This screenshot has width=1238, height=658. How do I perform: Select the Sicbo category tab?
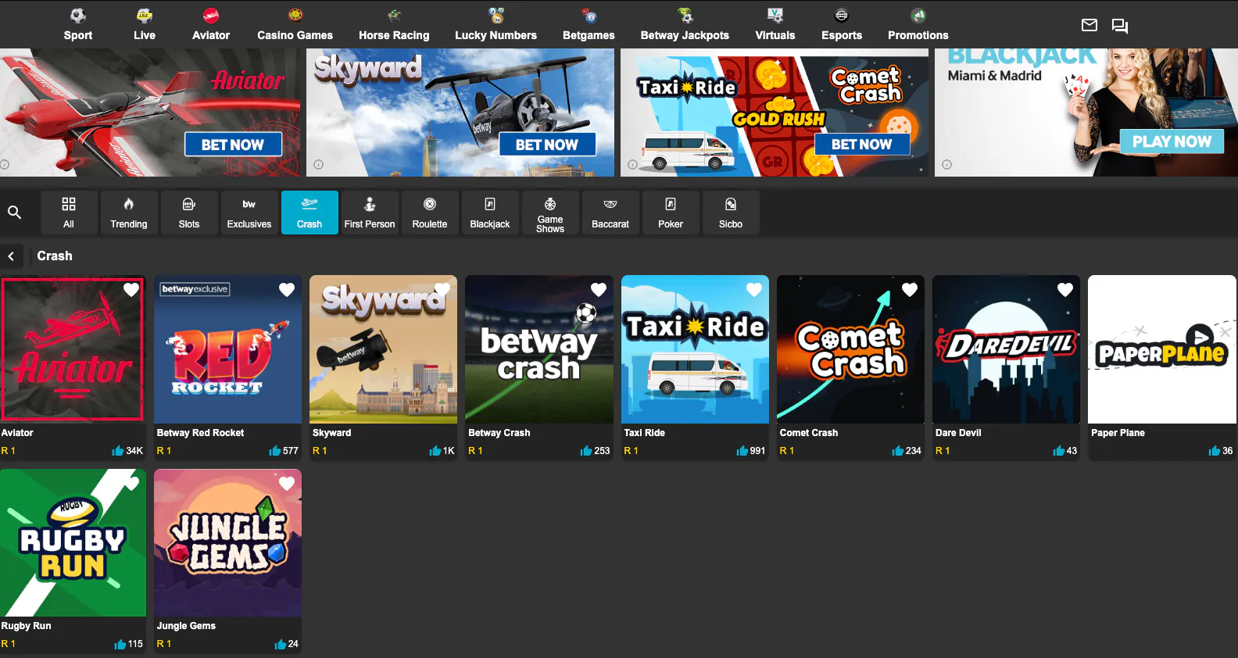pos(731,213)
